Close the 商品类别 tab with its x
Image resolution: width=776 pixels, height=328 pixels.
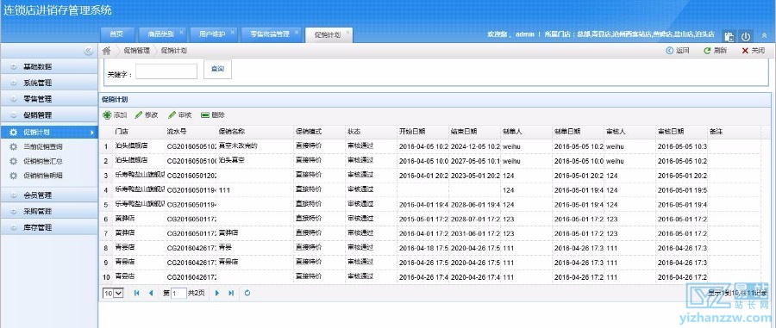[181, 32]
